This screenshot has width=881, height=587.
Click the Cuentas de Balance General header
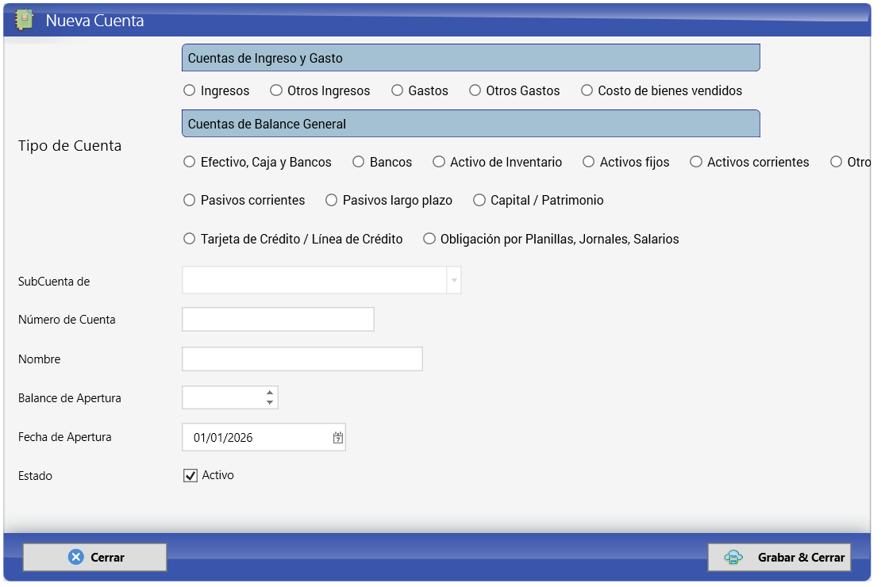[471, 124]
